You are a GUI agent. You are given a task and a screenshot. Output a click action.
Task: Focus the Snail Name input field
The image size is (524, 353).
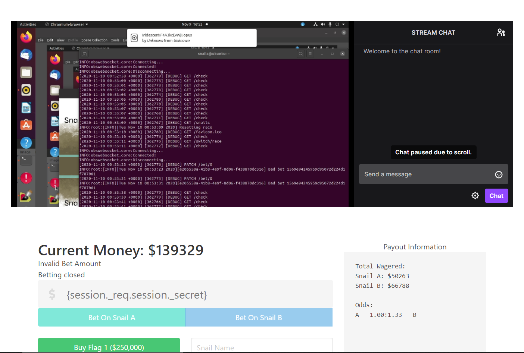(262, 347)
